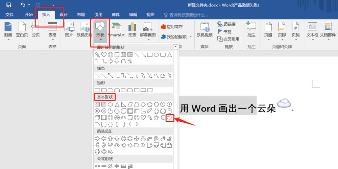The image size is (338, 169).
Task: Select the Not Equal sign in 公式形状
Action: (130, 166)
